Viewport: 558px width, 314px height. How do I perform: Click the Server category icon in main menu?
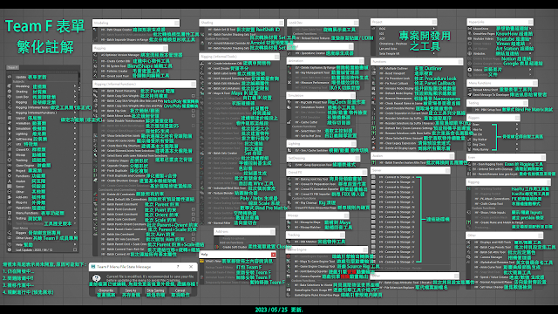10,186
